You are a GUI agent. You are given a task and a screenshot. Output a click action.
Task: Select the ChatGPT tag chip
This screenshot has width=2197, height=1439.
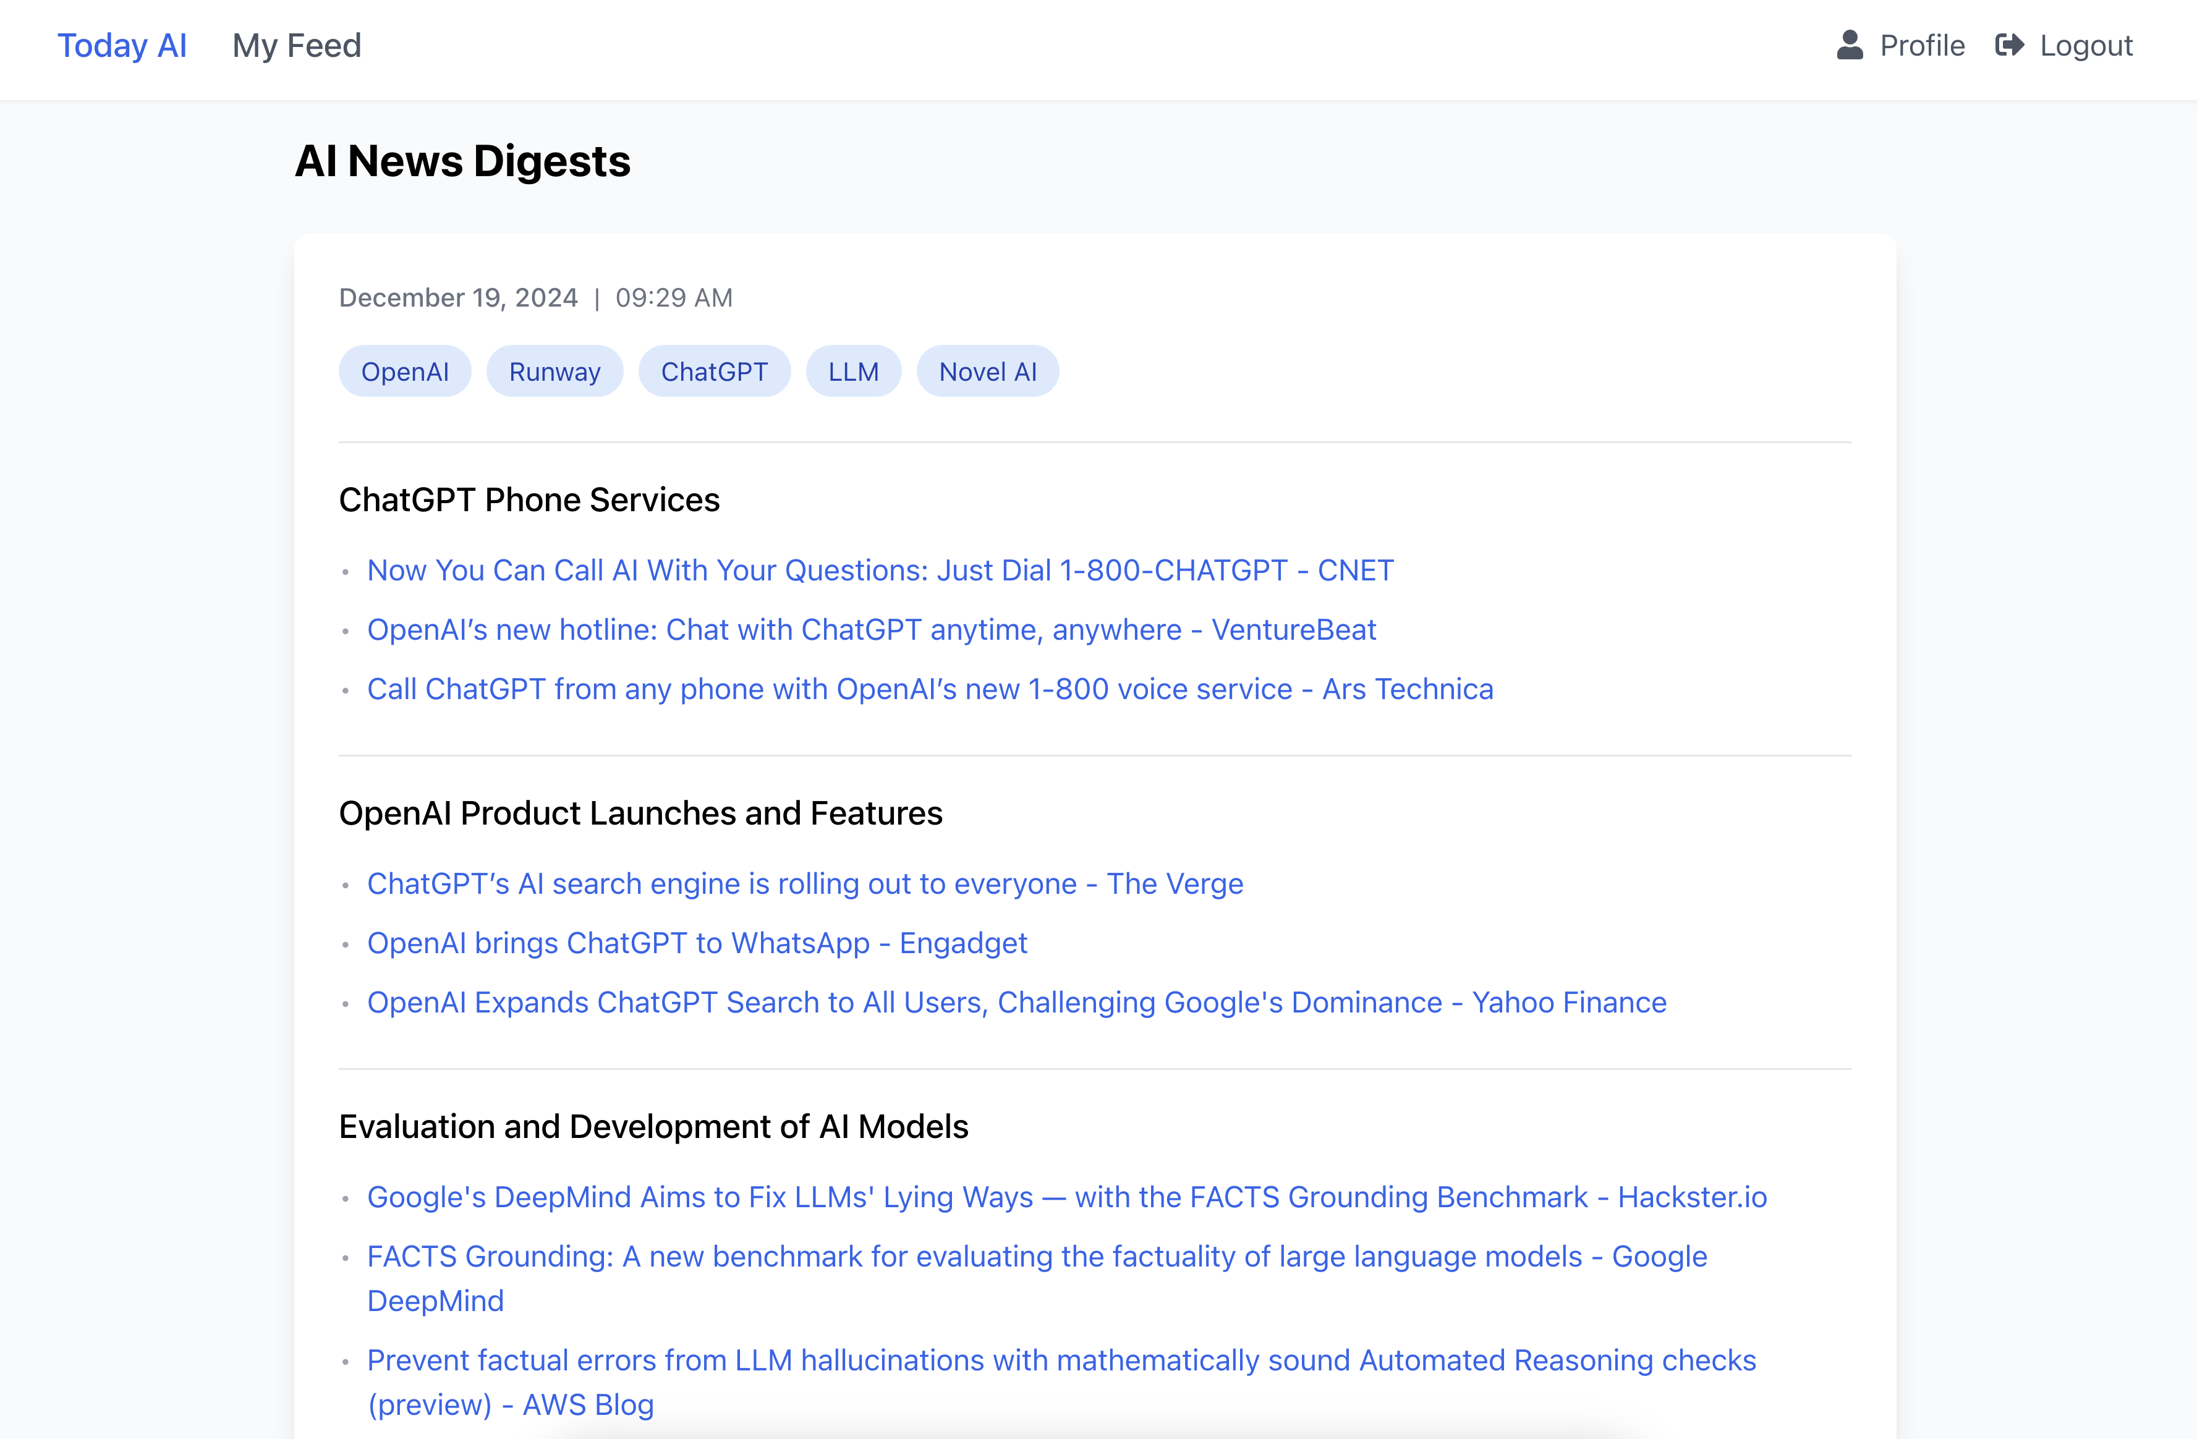tap(713, 372)
